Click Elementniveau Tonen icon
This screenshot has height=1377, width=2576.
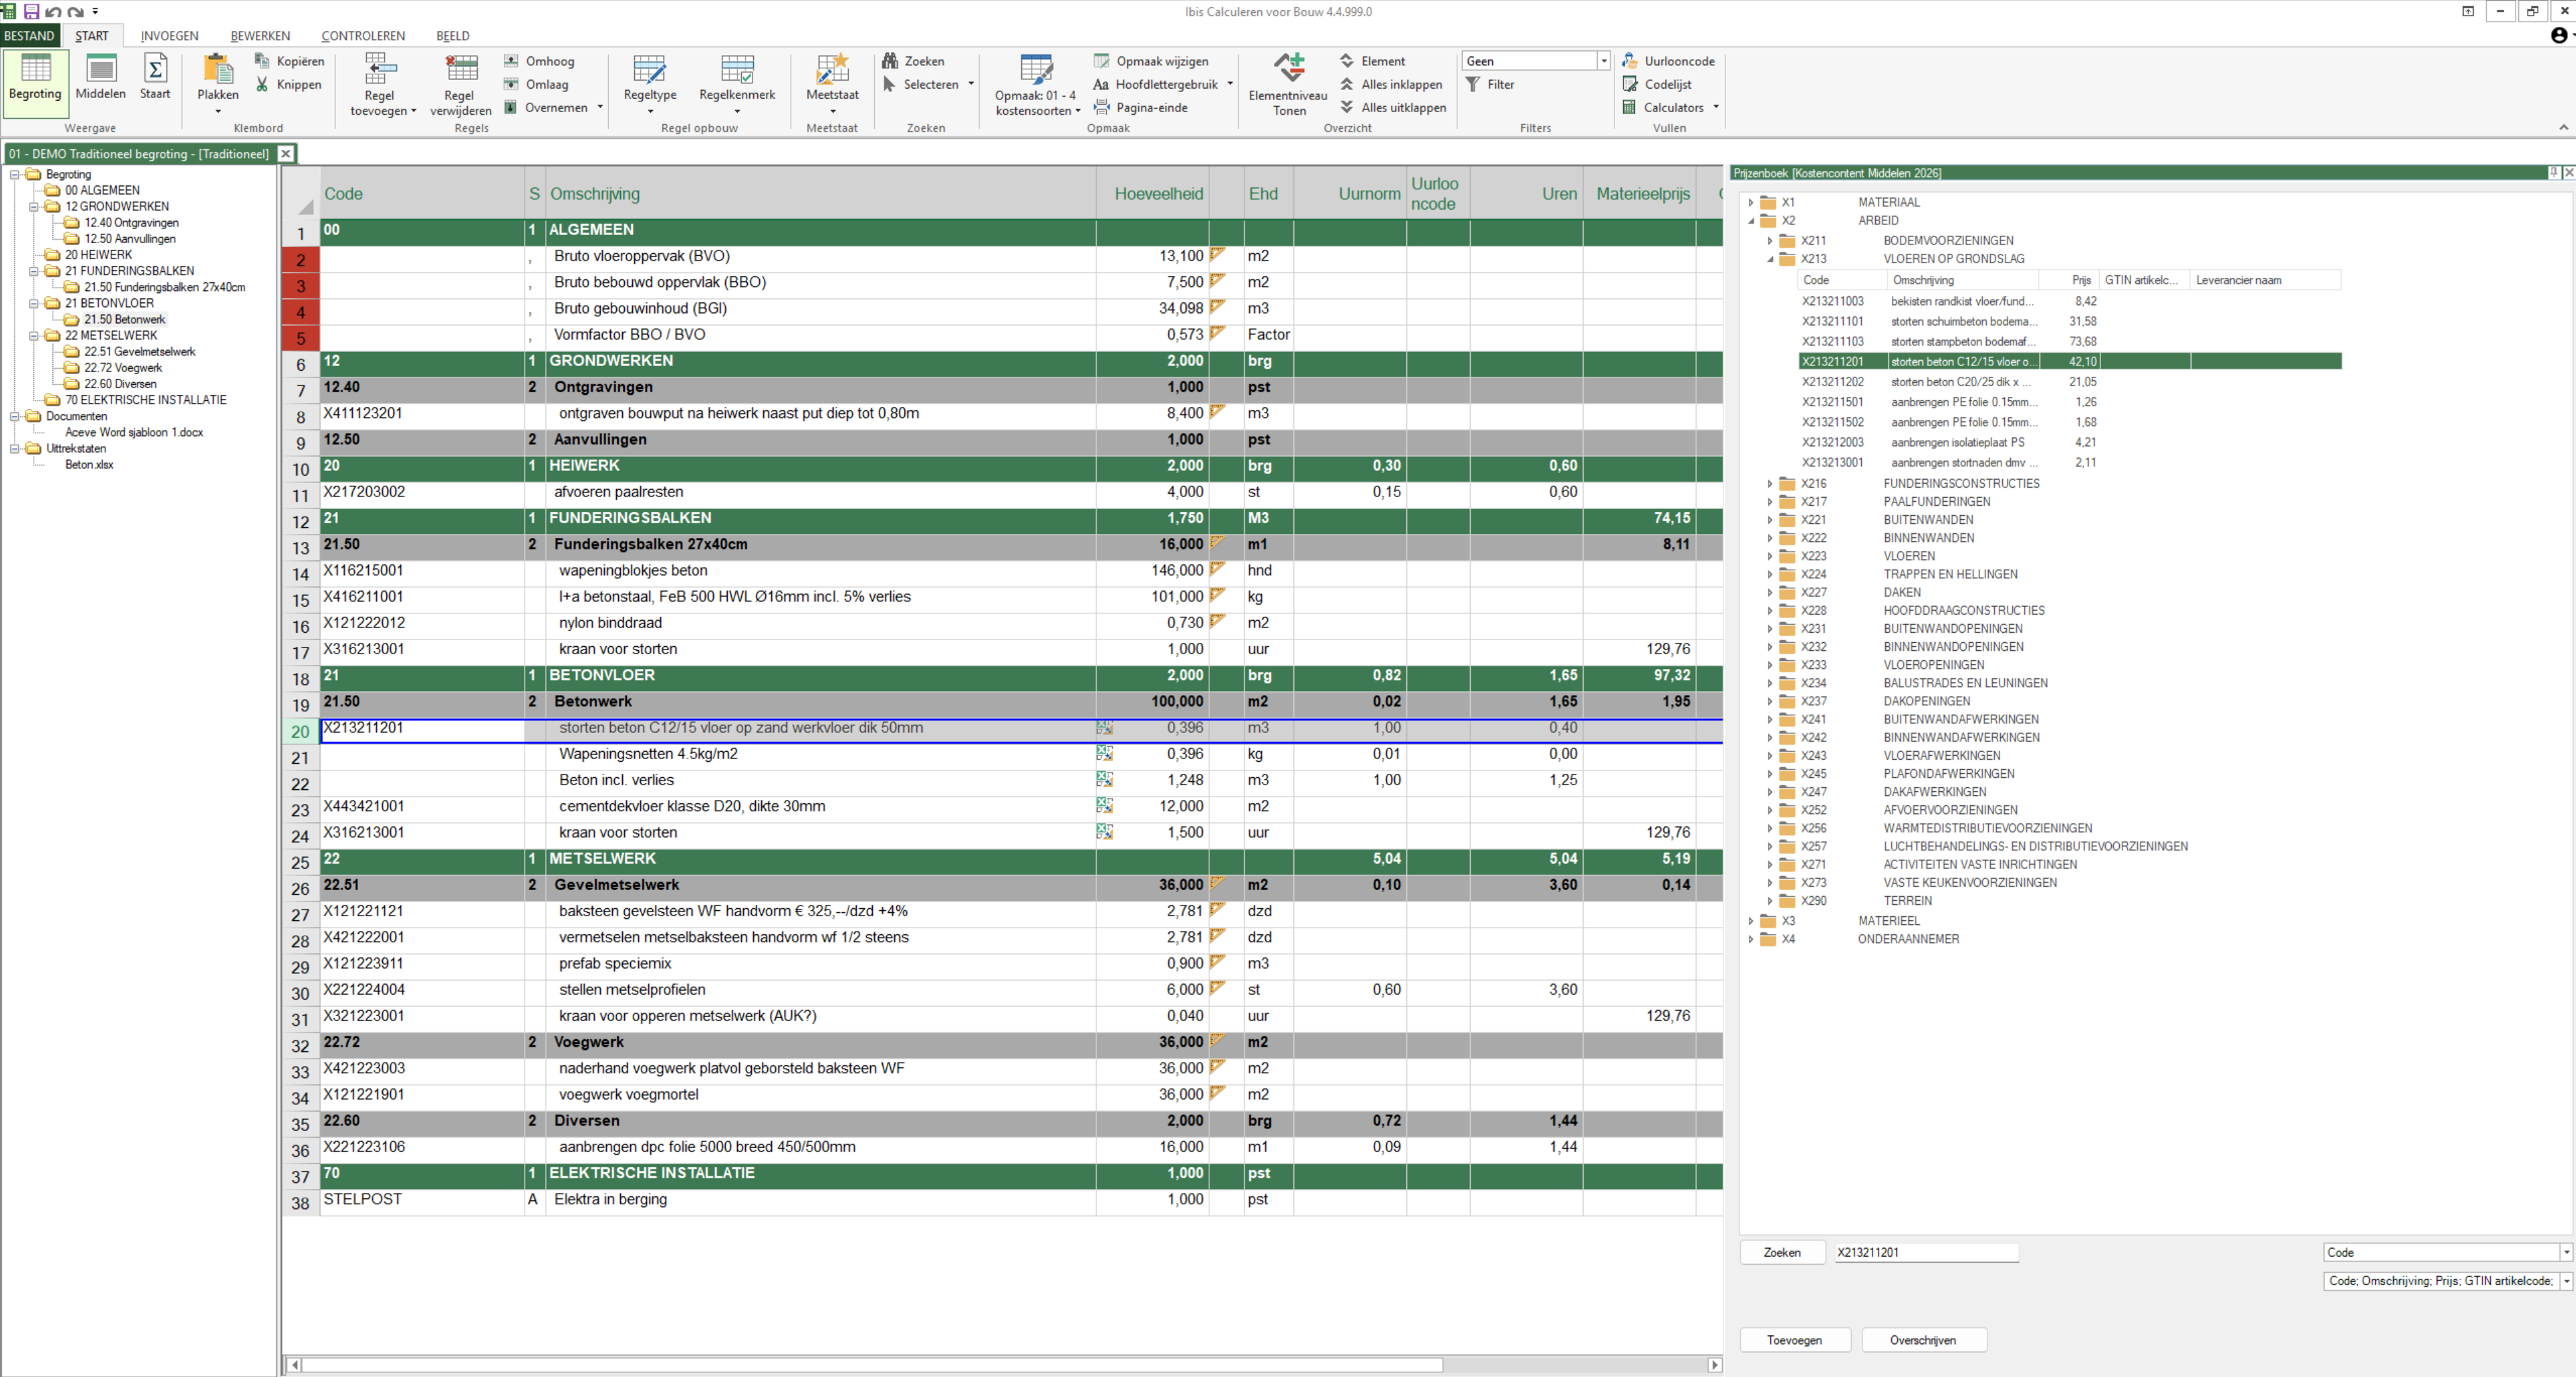(1289, 68)
